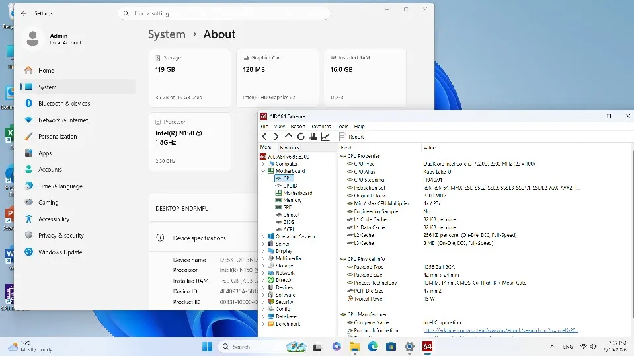Switch to the Favorites tab in AIDA64
This screenshot has width=634, height=356.
[x=290, y=147]
